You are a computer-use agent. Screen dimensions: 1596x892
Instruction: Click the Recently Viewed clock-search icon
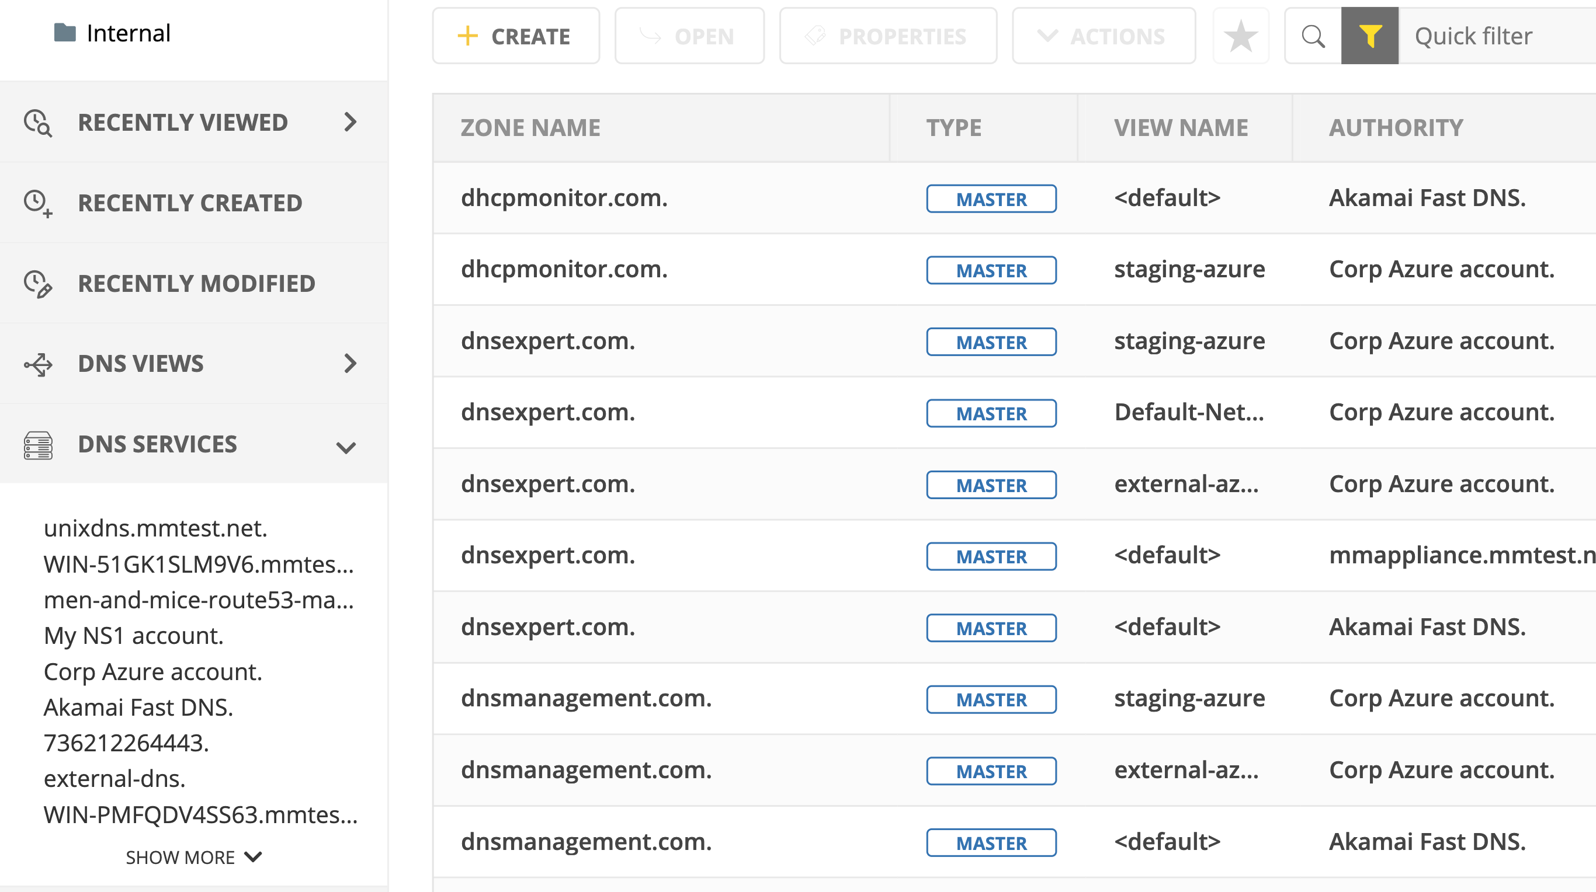coord(38,123)
